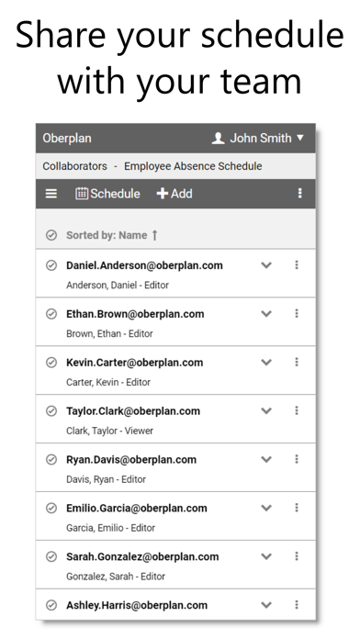Screen dimensions: 360x639
Task: Click the user profile icon beside John Smith
Action: click(x=219, y=138)
